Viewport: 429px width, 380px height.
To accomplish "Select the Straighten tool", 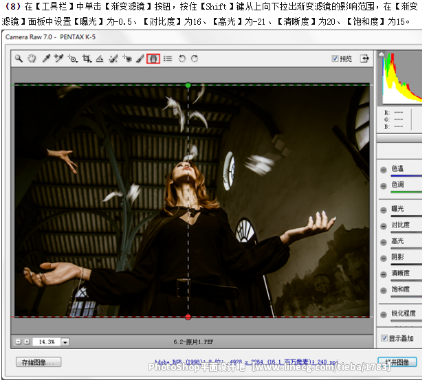I will tap(99, 58).
